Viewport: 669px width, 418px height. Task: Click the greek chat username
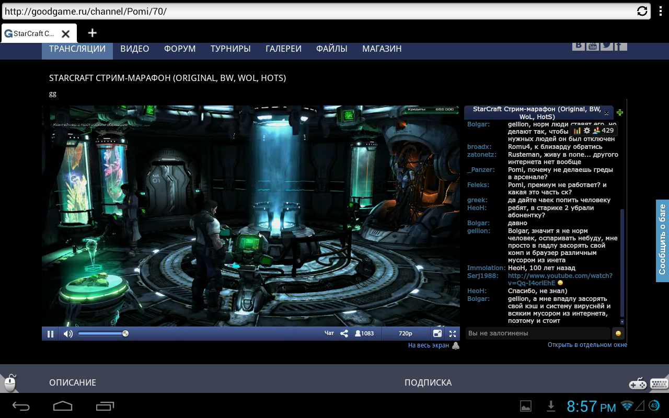coord(477,200)
